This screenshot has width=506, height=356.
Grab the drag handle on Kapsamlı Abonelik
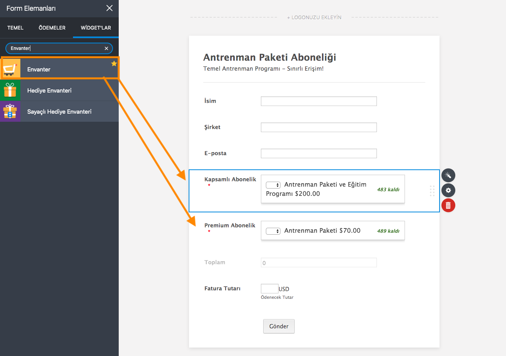(432, 191)
